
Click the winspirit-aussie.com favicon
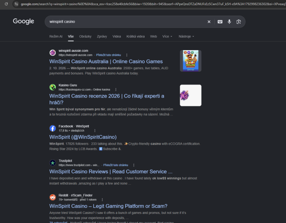pyautogui.click(x=53, y=53)
